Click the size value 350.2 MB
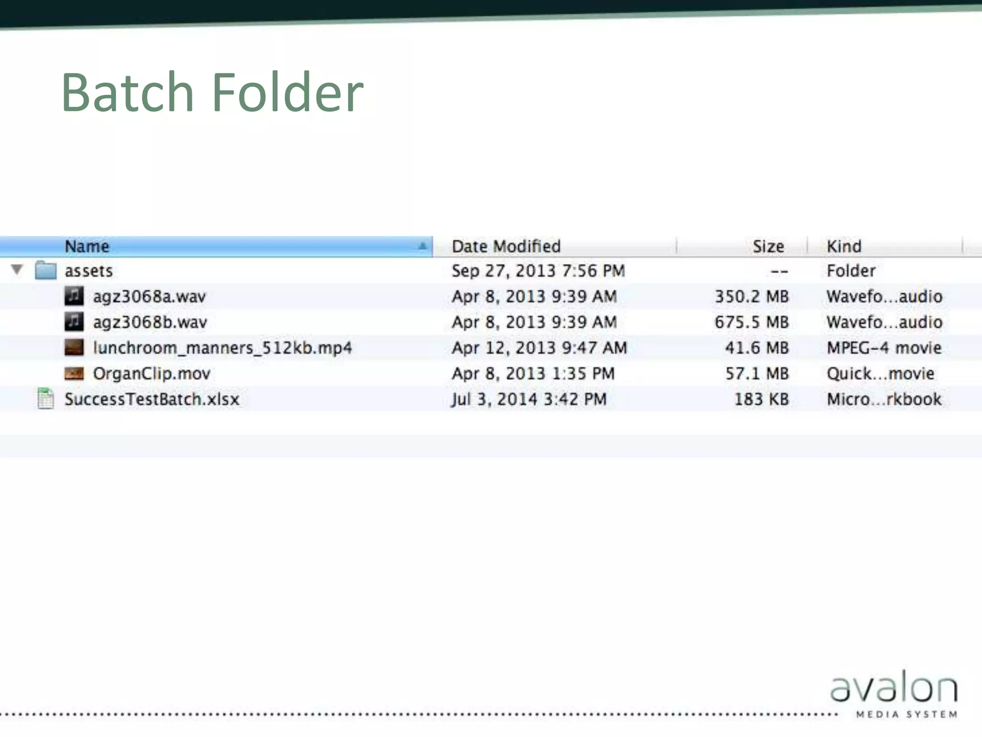This screenshot has width=982, height=737. point(752,297)
